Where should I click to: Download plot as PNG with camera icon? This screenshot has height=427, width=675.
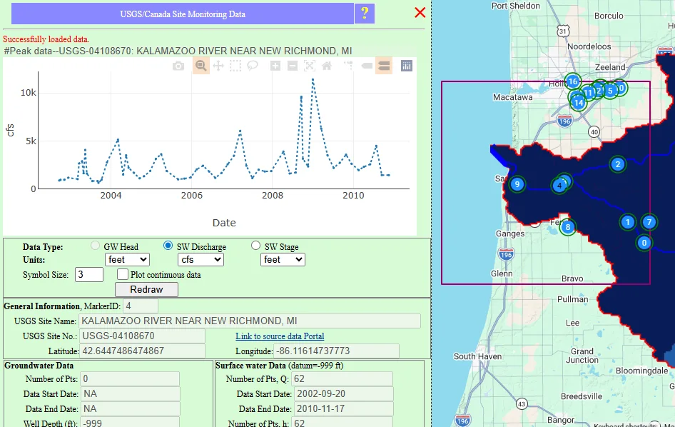(x=178, y=66)
